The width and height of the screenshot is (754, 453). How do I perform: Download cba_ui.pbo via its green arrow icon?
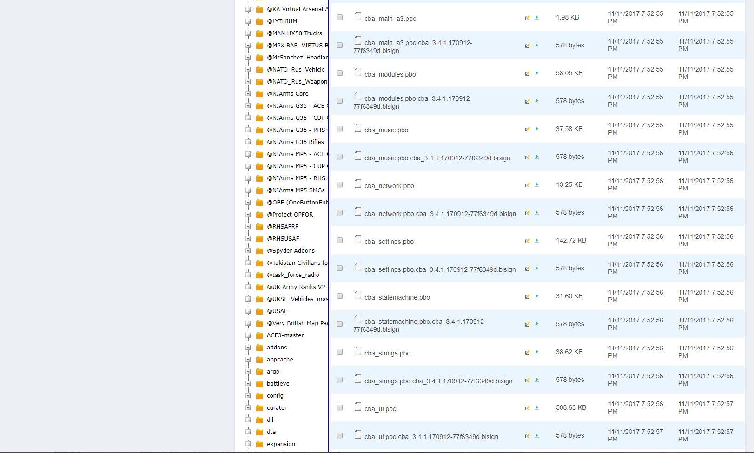coord(537,408)
